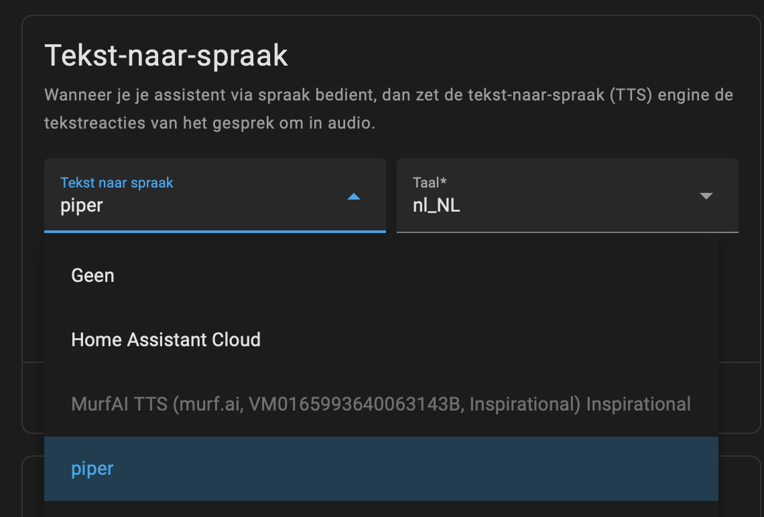Screen dimensions: 764x517
Task: Click the piper value in the combo box
Action: pyautogui.click(x=82, y=205)
